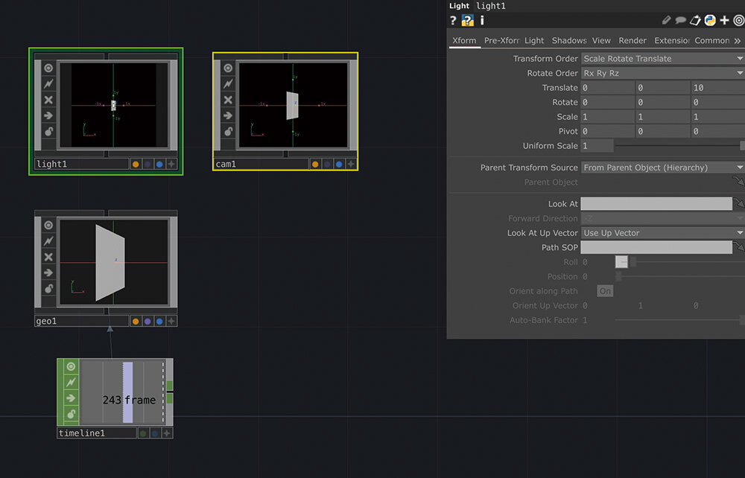Toggle the viewer-active circle flag on geo1
The height and width of the screenshot is (478, 745).
coord(48,224)
